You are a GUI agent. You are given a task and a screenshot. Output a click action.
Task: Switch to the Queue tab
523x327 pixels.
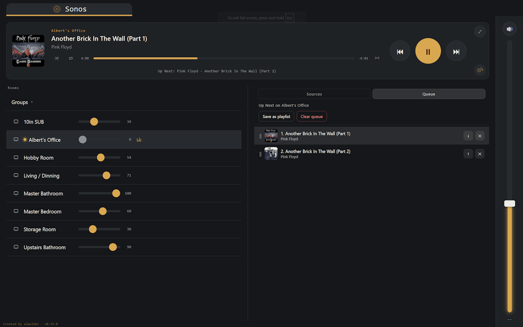click(x=429, y=94)
